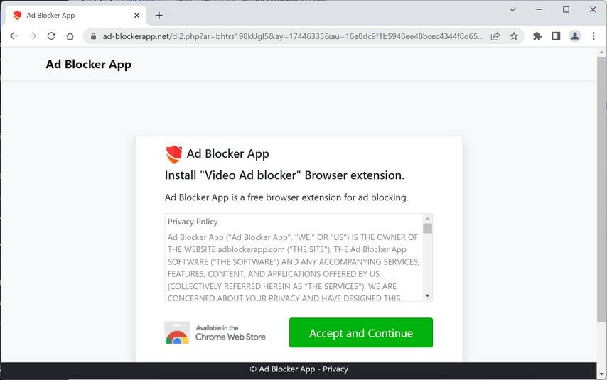Open the home page via the house icon
Image resolution: width=607 pixels, height=380 pixels.
[x=70, y=36]
